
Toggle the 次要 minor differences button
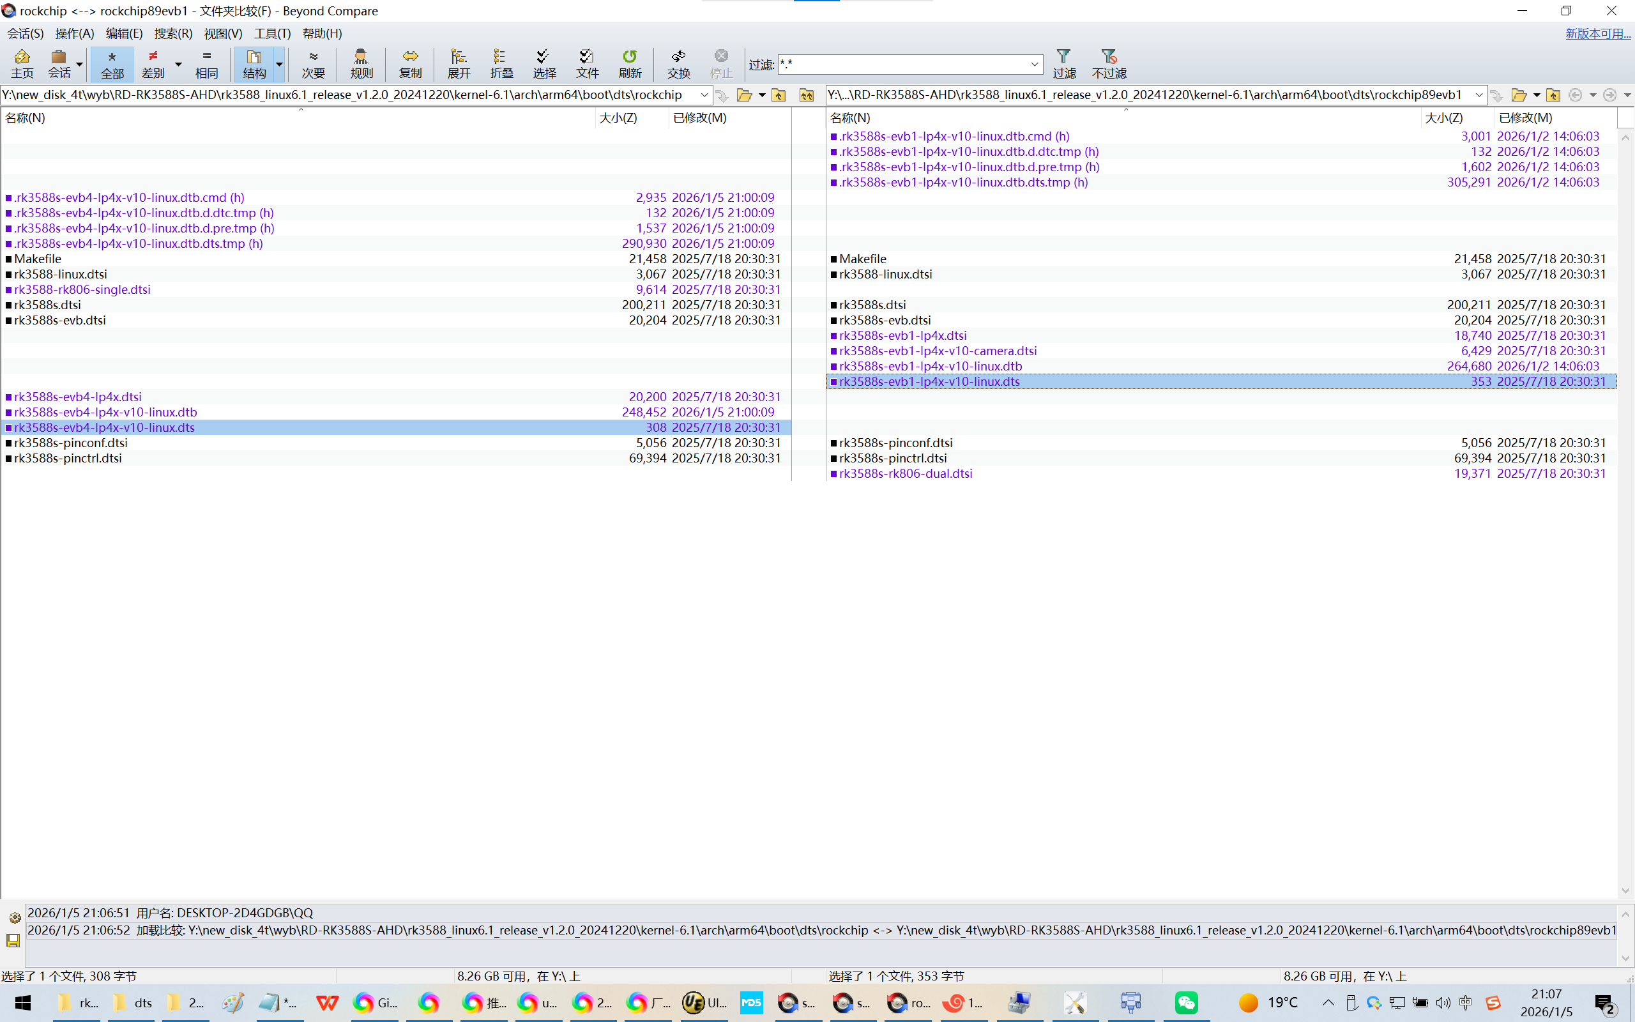313,63
